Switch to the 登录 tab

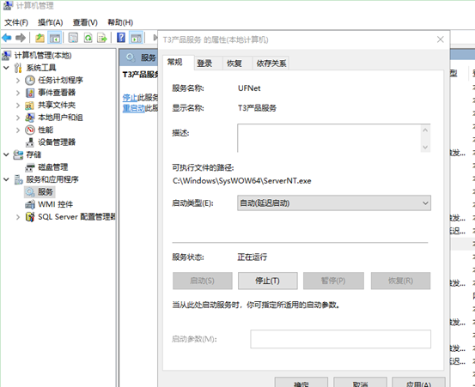click(x=204, y=63)
